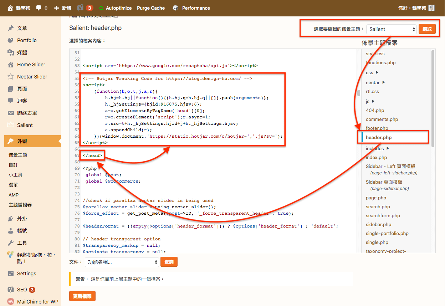This screenshot has height=306, width=445.
Task: Click the Performance cube icon
Action: (x=175, y=8)
